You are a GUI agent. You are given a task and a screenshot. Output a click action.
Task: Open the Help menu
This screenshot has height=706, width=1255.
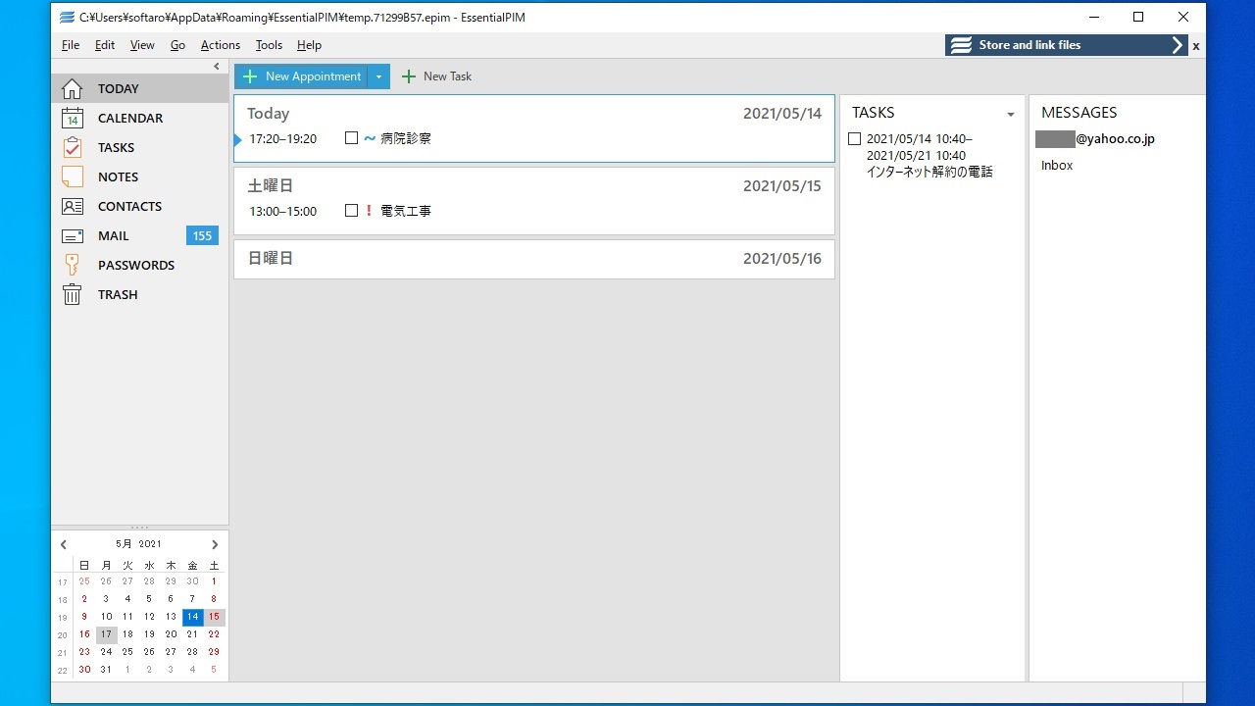[x=309, y=45]
